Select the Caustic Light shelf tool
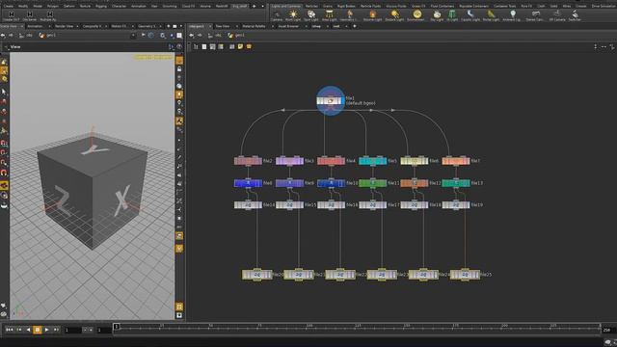The width and height of the screenshot is (617, 347). tap(470, 15)
